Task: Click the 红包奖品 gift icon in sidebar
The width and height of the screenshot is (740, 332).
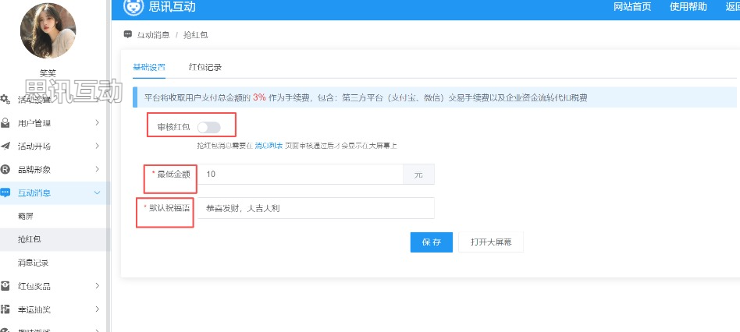Action: (x=5, y=286)
